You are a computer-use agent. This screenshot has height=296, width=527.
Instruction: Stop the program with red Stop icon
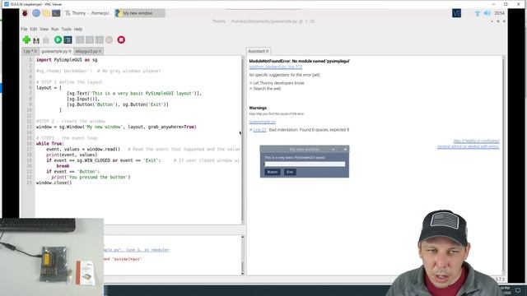coord(121,40)
